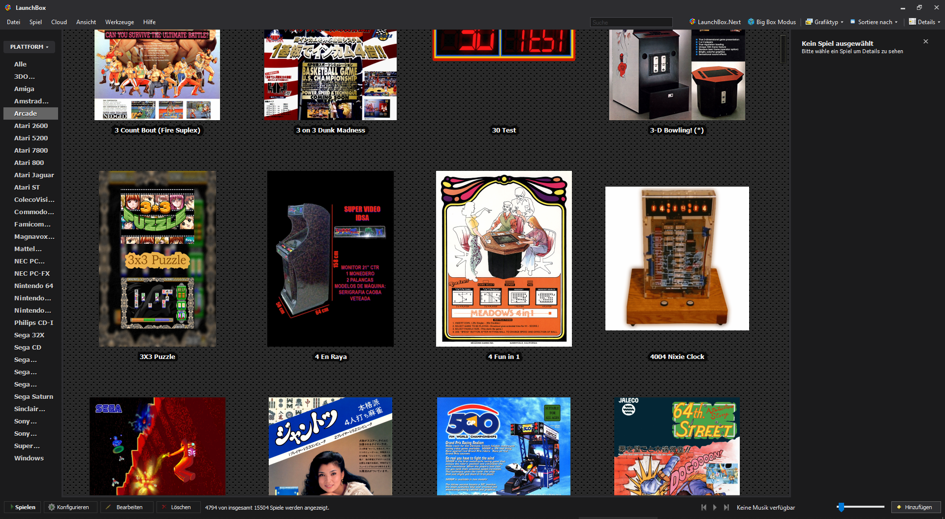Image resolution: width=945 pixels, height=519 pixels.
Task: Select Nintendo 64 in the platform list
Action: 33,286
